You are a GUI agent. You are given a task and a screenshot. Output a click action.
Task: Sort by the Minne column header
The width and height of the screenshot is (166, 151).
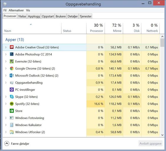click(114, 28)
